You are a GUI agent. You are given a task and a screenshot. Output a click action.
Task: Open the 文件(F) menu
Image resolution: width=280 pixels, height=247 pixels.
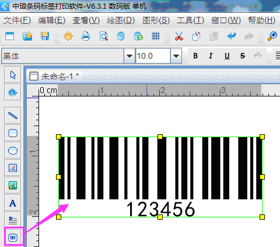pos(17,20)
